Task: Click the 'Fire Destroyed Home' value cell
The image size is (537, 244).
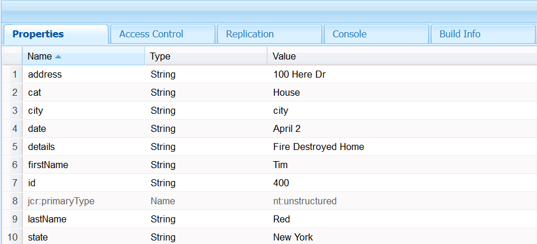Action: (x=318, y=147)
